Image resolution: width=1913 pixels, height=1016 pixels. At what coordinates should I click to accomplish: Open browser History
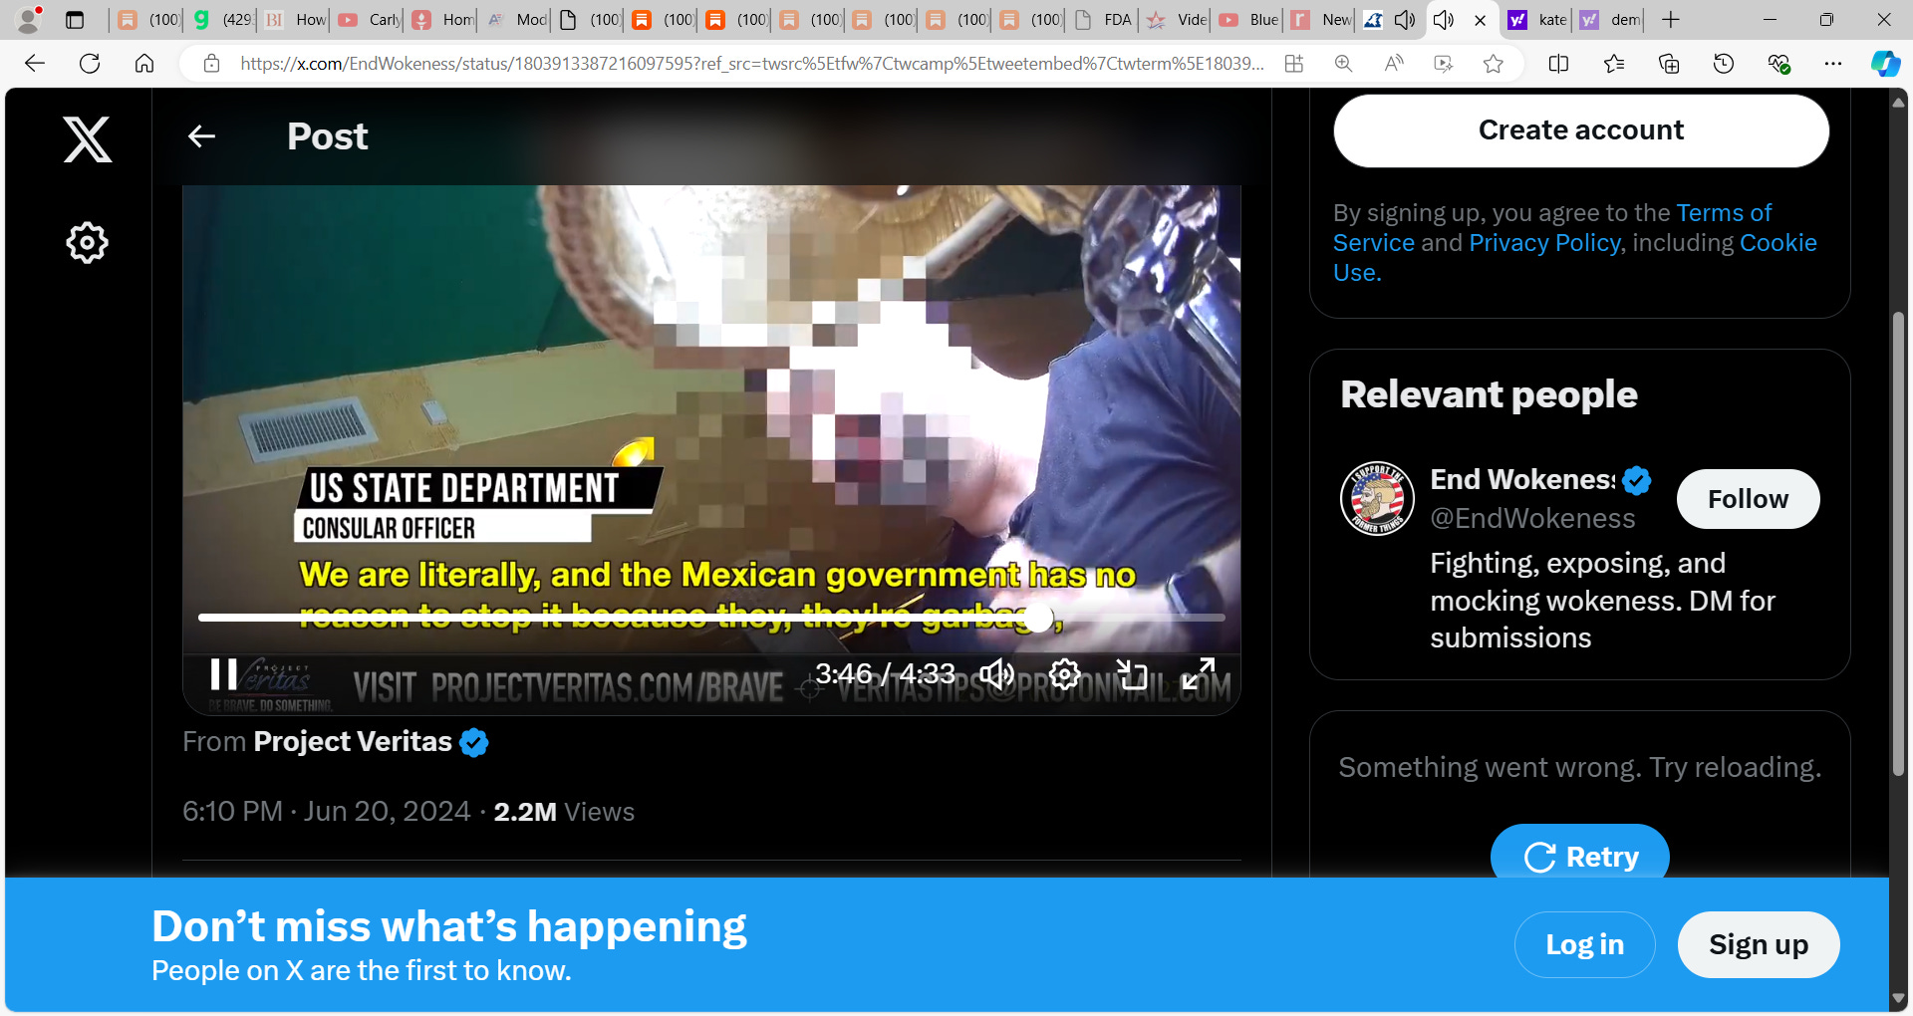pyautogui.click(x=1724, y=64)
